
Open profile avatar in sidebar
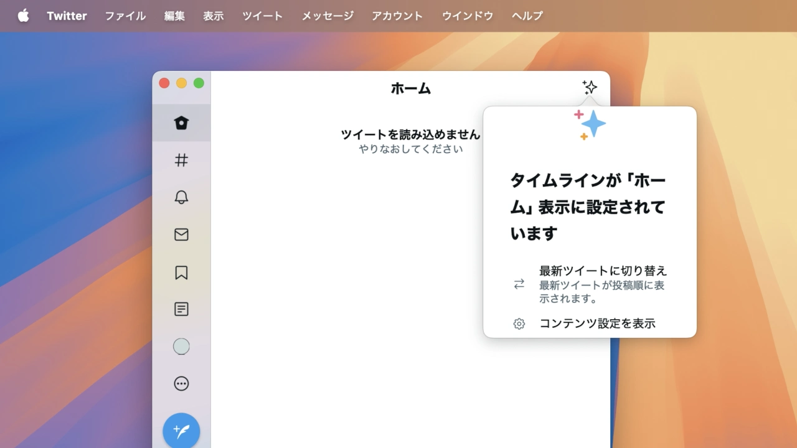181,347
